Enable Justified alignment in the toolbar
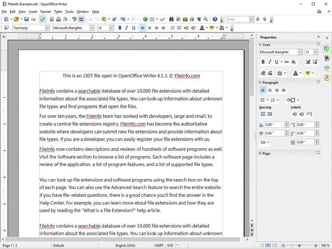332x249 pixels. coord(163,28)
